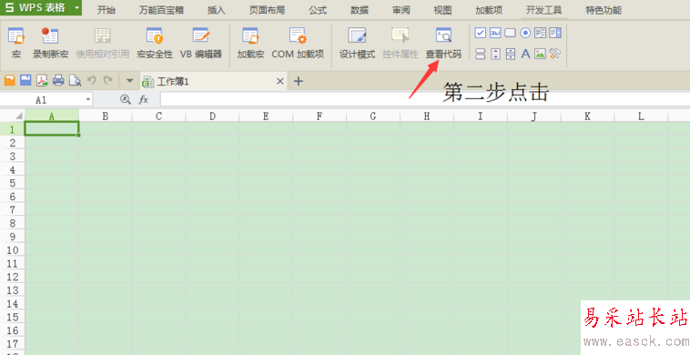Open the other controls tools icon

tap(555, 54)
